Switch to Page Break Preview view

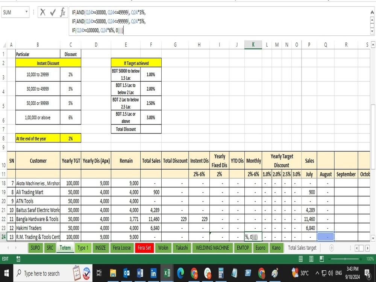tap(322, 259)
